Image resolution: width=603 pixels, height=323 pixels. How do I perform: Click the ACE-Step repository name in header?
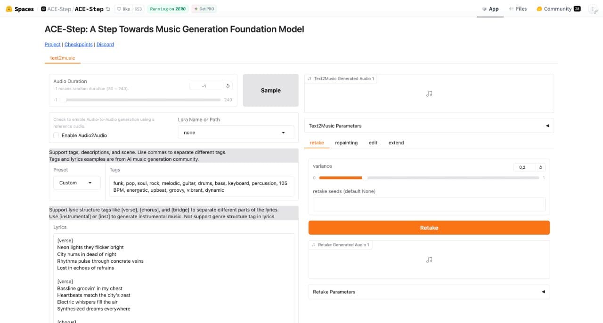click(89, 9)
